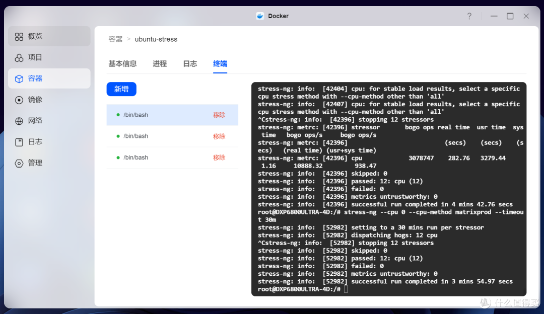
Task: Click the 'dispatching hogs: 12 cpu' line
Action: [348, 235]
